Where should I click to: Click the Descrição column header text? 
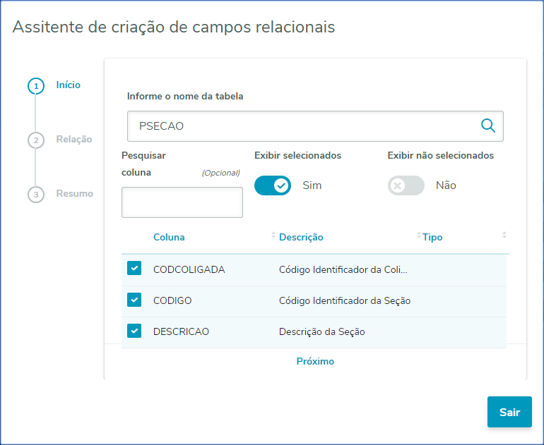(301, 237)
